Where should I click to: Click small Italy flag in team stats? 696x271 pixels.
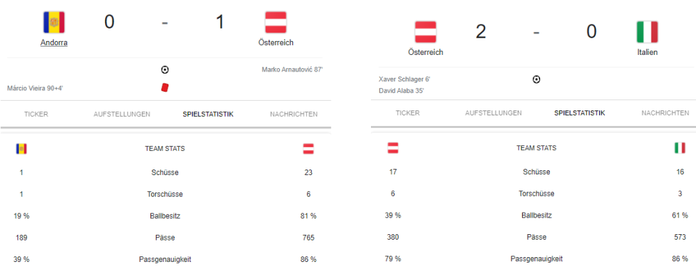pyautogui.click(x=679, y=148)
